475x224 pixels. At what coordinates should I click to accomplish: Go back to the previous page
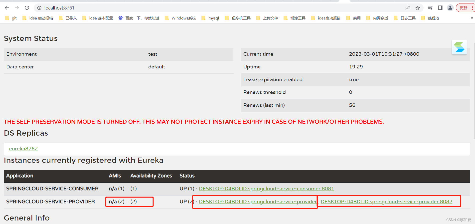point(7,8)
